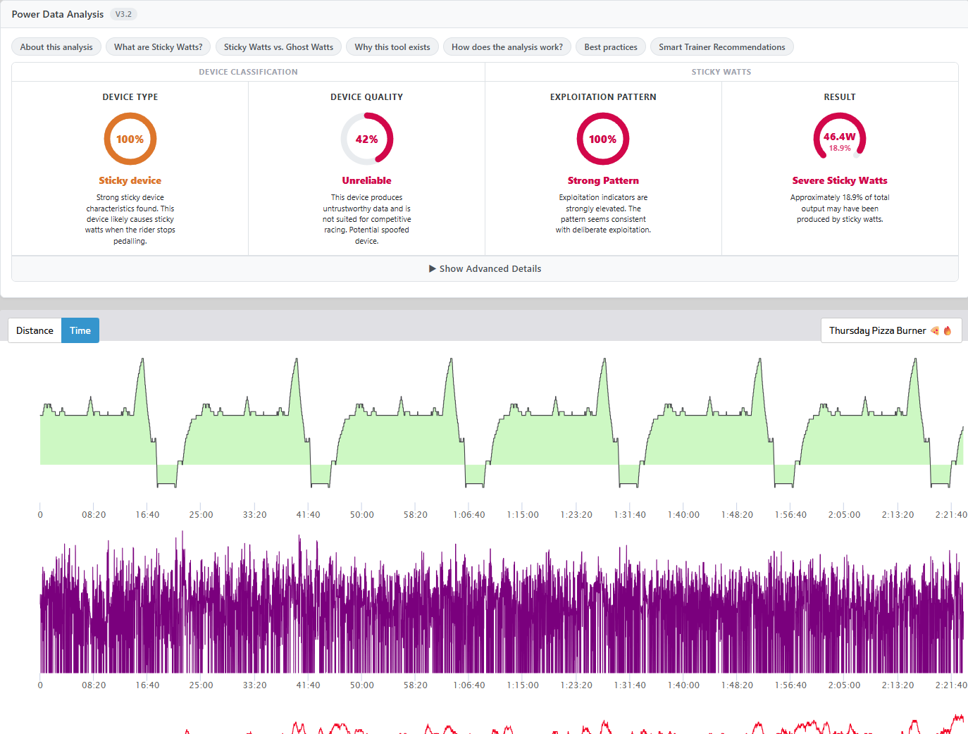This screenshot has height=734, width=968.
Task: Click How does the analysis work?
Action: tap(507, 47)
